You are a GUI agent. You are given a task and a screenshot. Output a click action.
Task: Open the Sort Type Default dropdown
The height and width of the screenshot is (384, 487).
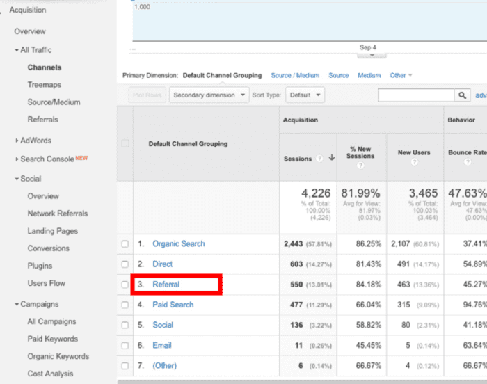pos(305,95)
